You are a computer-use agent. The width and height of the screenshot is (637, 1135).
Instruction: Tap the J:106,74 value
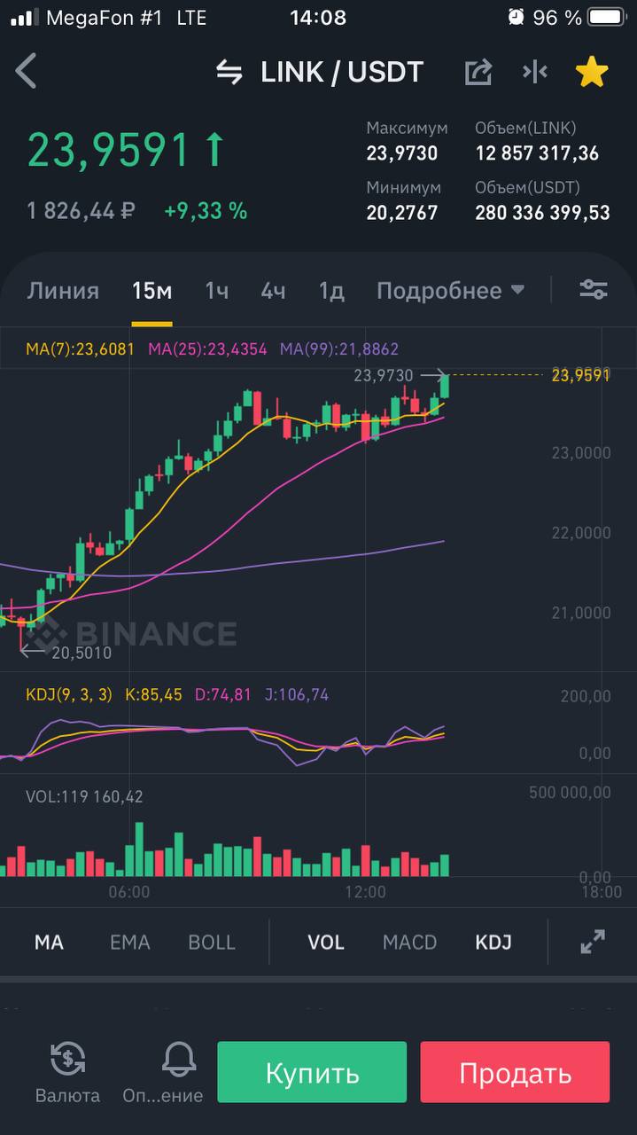(x=297, y=694)
